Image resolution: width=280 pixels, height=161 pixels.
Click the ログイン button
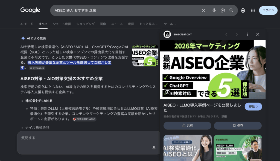tap(268, 10)
